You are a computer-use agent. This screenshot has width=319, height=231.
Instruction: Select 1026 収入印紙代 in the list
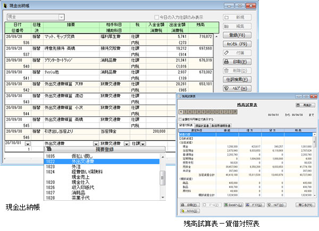click(102, 187)
